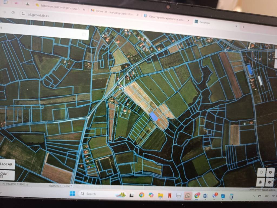This screenshot has height=208, width=277.
Task: Open the Razmera 1:5000 scale dropdown
Action: [x=60, y=186]
